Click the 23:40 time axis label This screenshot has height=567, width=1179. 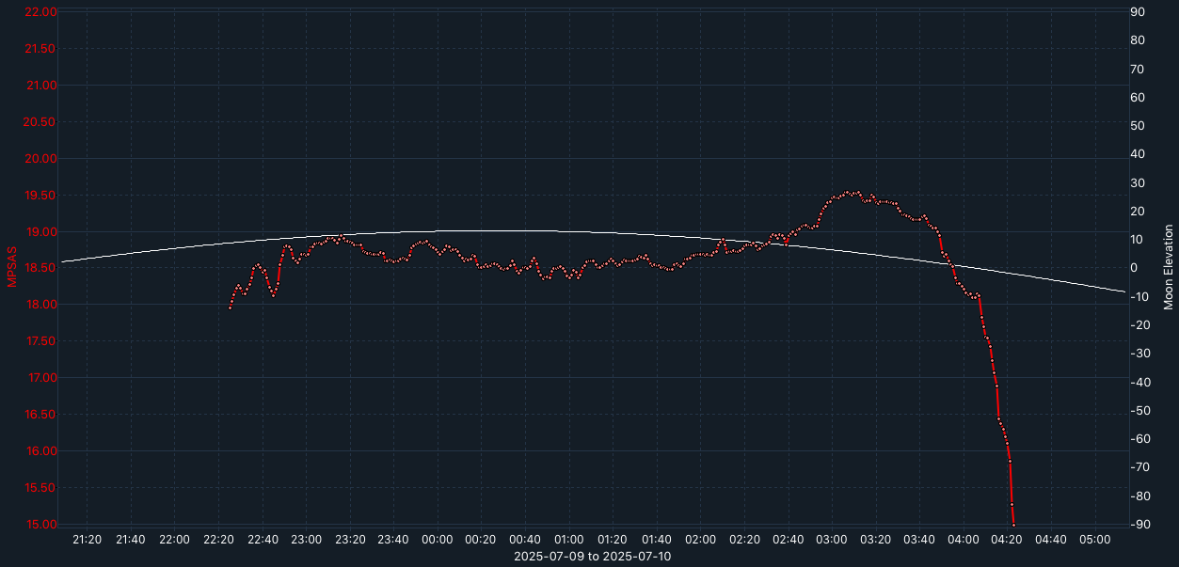coord(394,540)
